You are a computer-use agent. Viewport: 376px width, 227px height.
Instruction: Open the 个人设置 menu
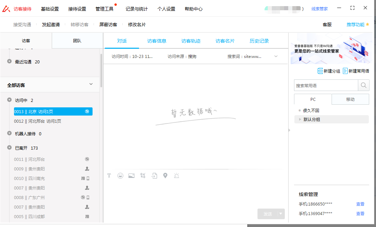click(x=166, y=9)
